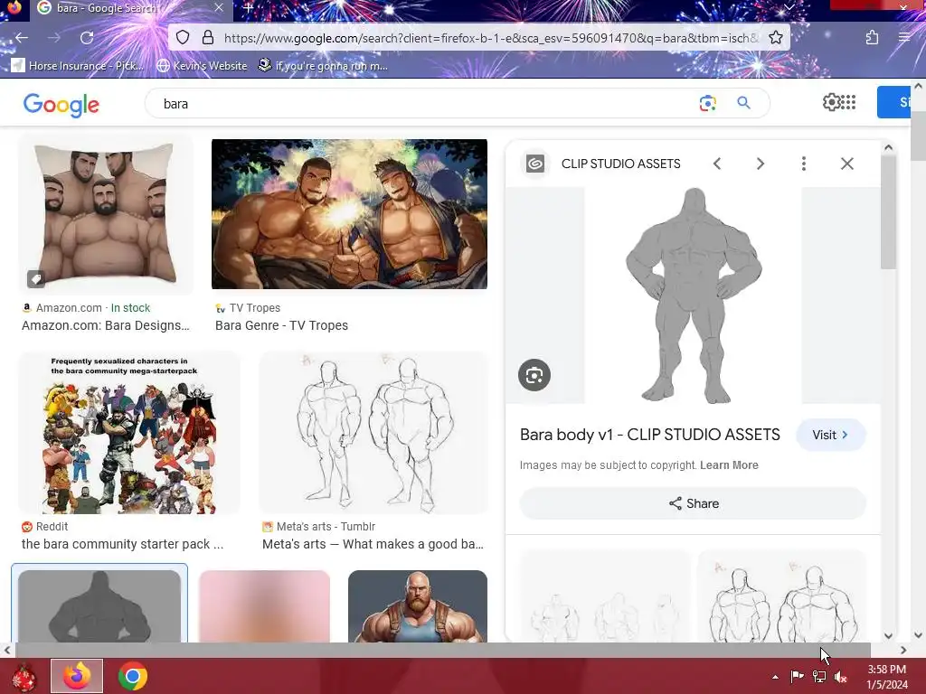Open the Firefox extensions puzzle icon
The width and height of the screenshot is (926, 694).
point(872,38)
